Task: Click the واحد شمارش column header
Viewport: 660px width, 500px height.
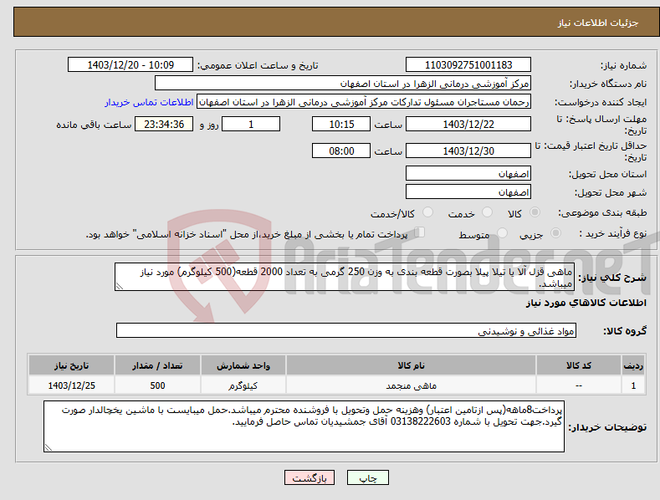Action: [243, 365]
